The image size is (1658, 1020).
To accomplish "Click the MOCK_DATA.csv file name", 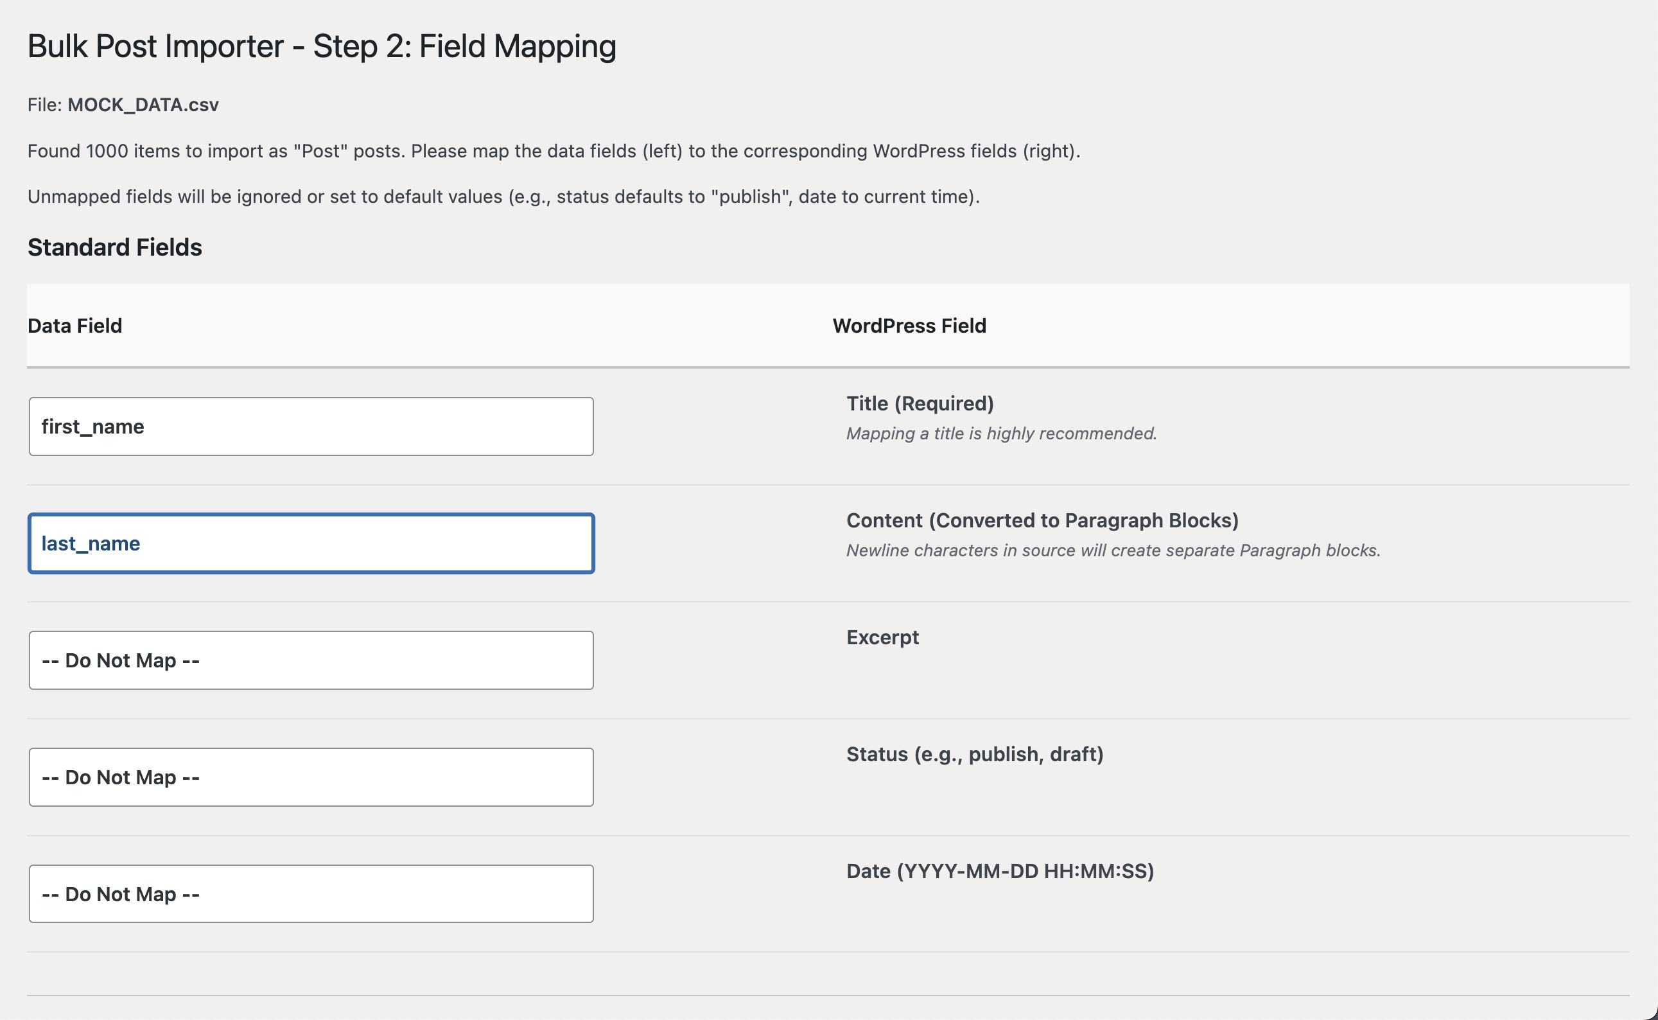I will (143, 105).
